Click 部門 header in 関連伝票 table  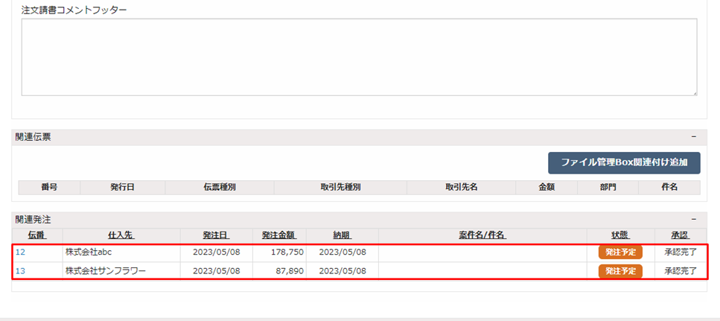pyautogui.click(x=608, y=188)
